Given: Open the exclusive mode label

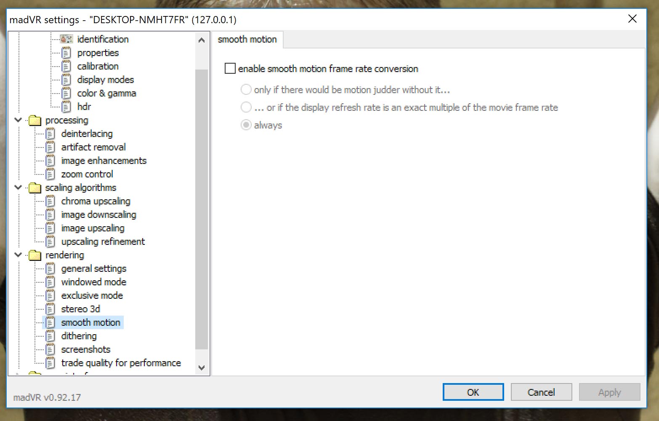Looking at the screenshot, I should 92,295.
